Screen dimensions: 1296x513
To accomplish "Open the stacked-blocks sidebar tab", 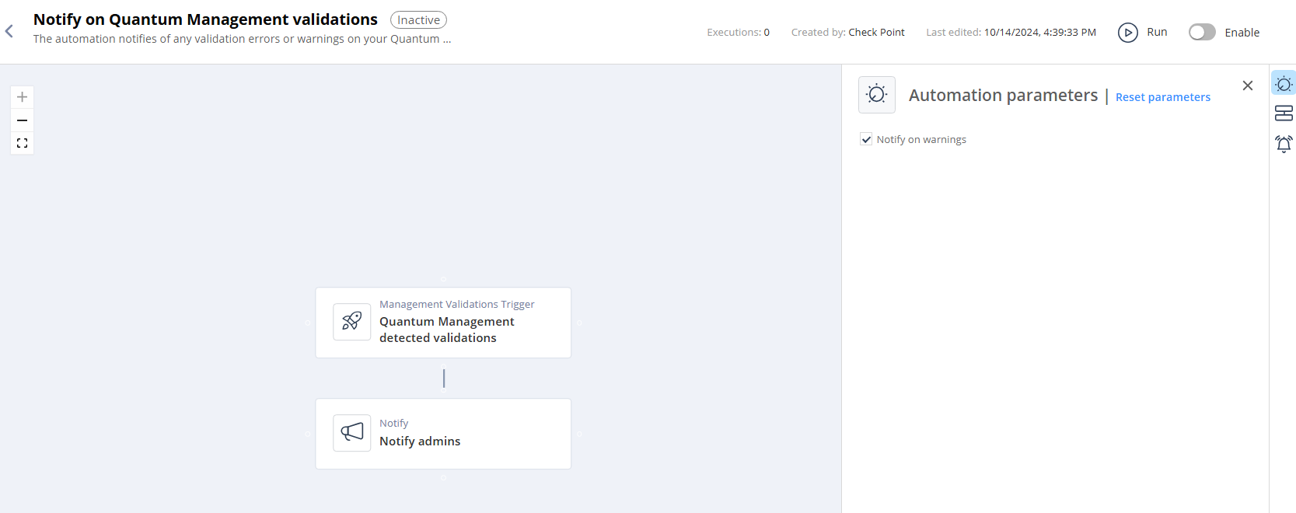I will click(x=1284, y=113).
